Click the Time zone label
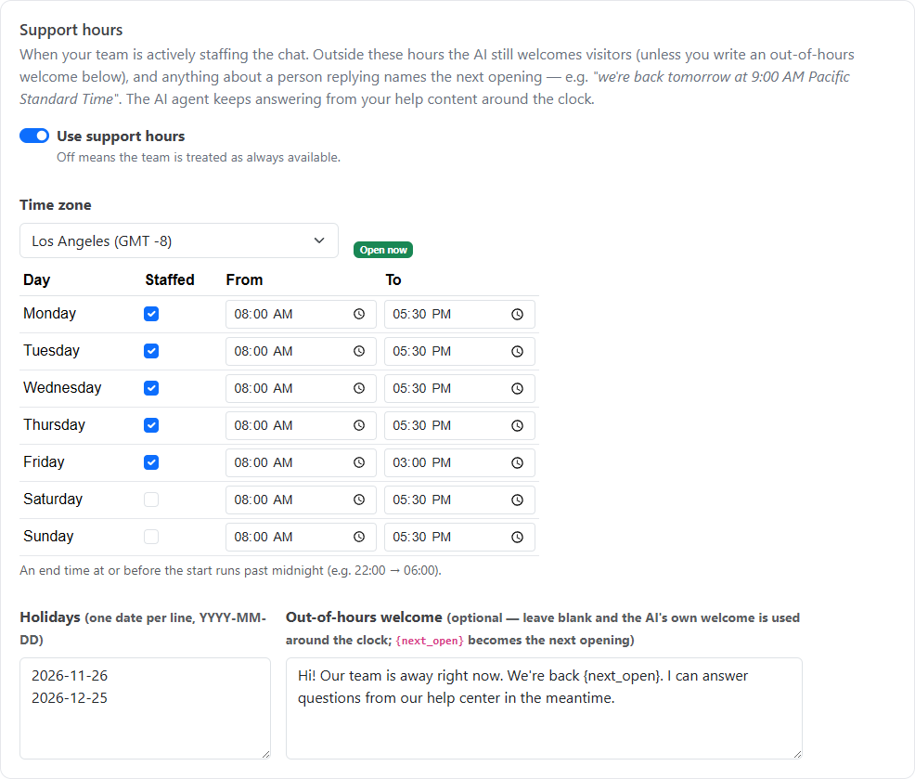 [x=56, y=205]
